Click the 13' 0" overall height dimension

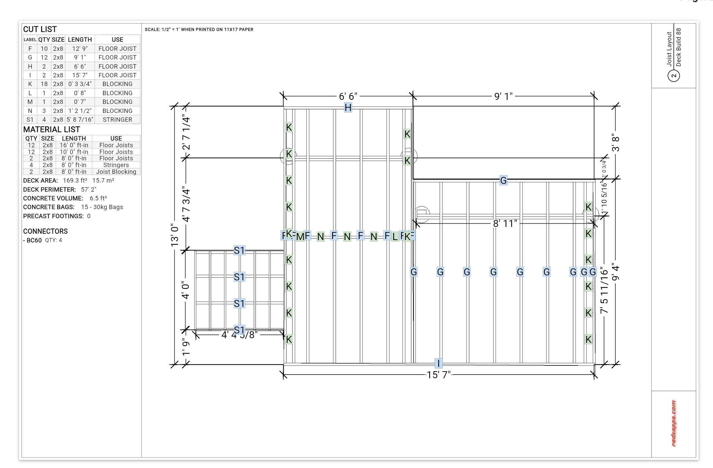tap(175, 235)
